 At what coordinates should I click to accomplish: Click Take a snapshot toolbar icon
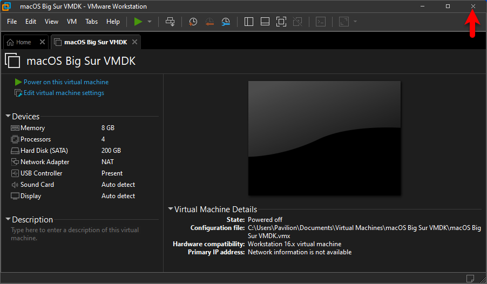click(193, 22)
